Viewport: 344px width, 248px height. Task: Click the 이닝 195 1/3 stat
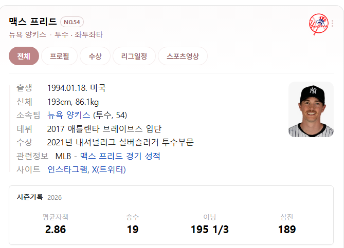210,224
